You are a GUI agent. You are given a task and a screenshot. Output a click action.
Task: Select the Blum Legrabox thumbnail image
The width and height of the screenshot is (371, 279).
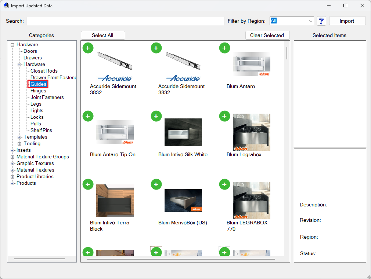tap(252, 132)
